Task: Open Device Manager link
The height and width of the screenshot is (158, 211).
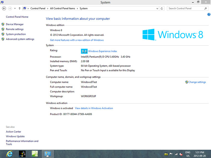Action: 15,24
